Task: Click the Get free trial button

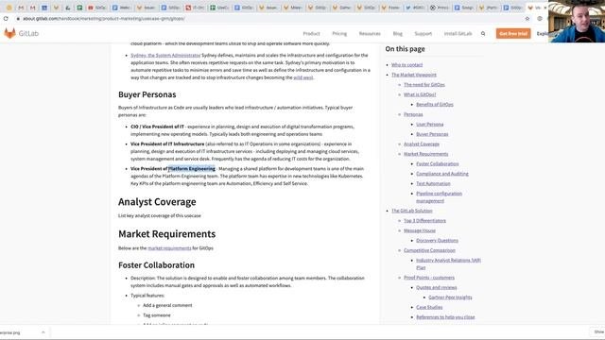Action: pos(513,34)
